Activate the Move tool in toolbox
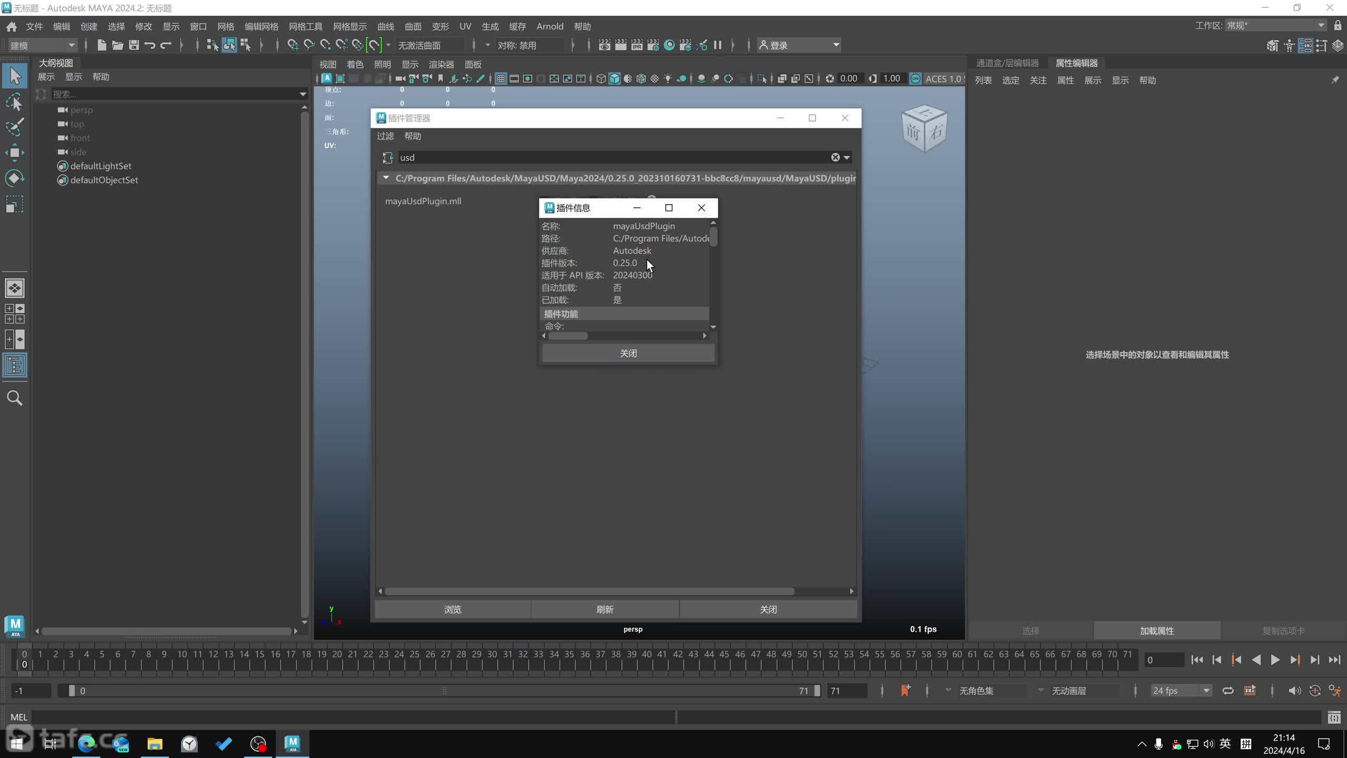 (15, 153)
